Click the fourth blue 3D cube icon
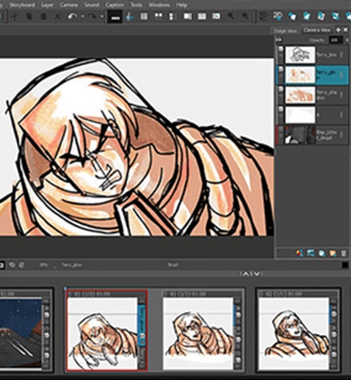 pyautogui.click(x=336, y=16)
